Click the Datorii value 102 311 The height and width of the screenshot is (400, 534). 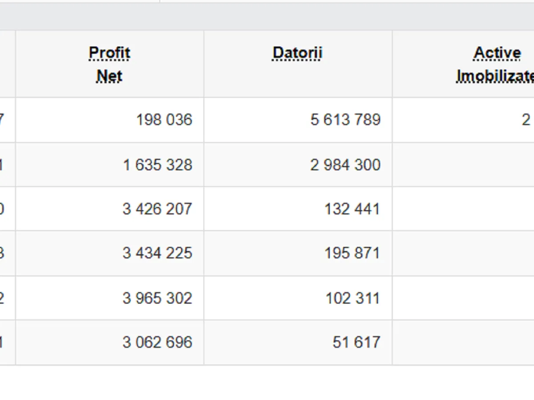click(x=352, y=298)
